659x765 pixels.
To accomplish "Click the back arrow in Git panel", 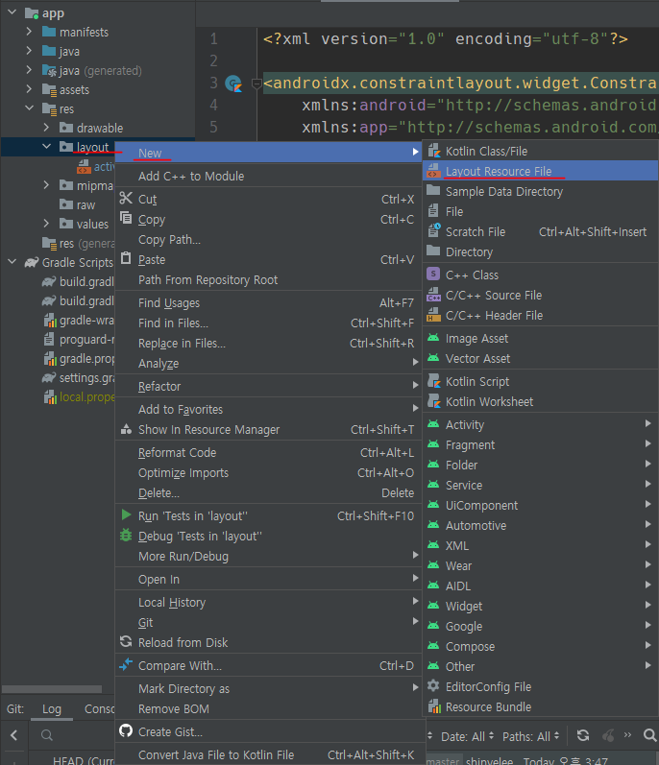I will coord(14,735).
